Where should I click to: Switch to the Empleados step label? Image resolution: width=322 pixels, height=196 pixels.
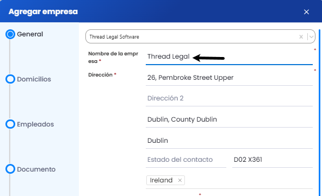click(x=35, y=124)
